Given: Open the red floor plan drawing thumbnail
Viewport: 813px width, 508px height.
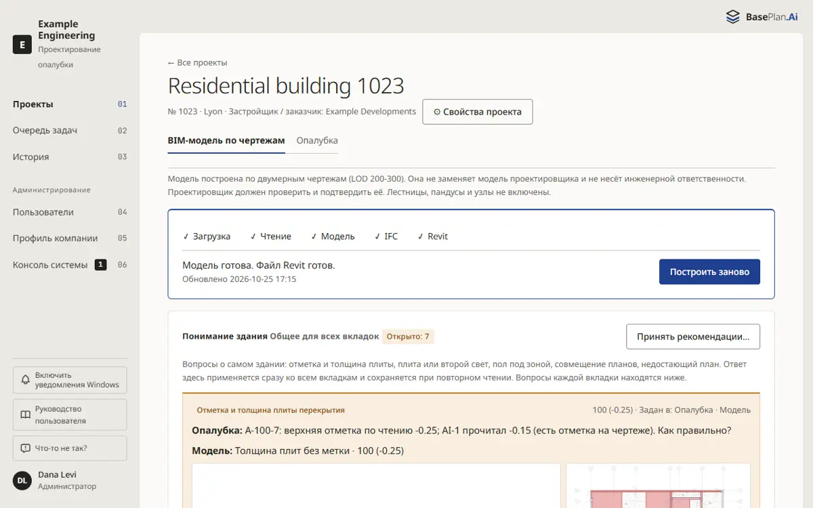Looking at the screenshot, I should pos(659,486).
